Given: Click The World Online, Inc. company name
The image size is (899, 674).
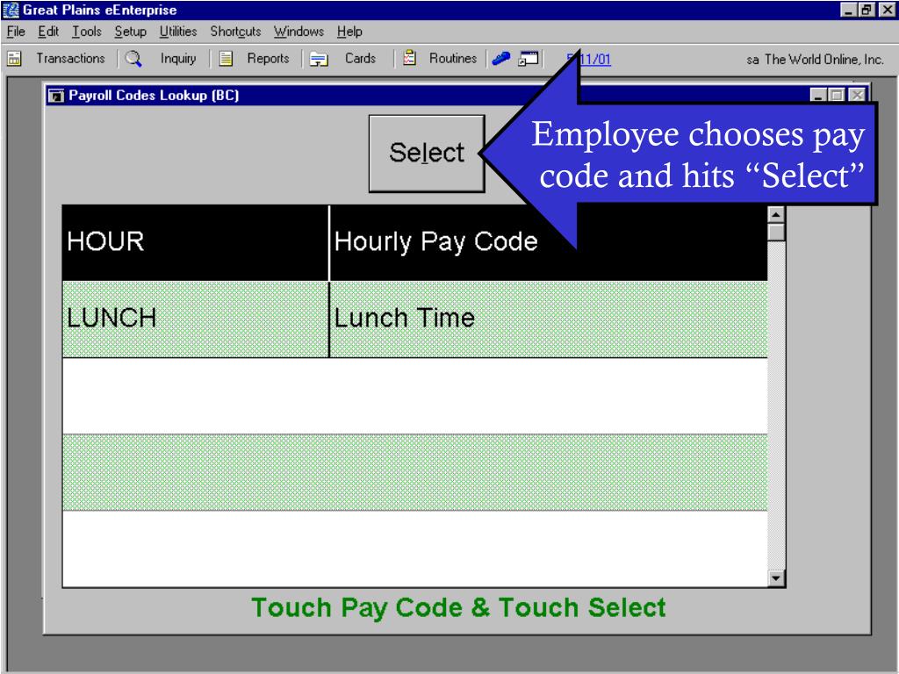Looking at the screenshot, I should [823, 59].
